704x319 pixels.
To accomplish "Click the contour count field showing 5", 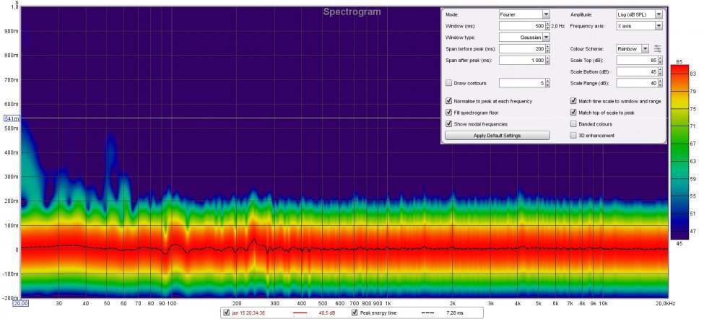I will pos(522,83).
